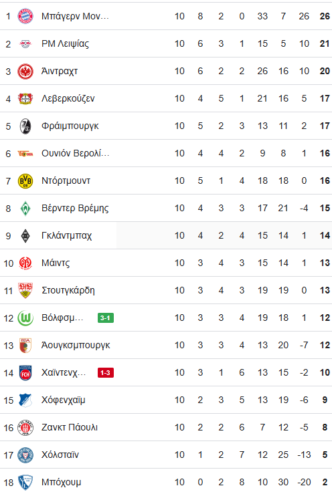Click the Wolfsburg green W logo

[25, 318]
